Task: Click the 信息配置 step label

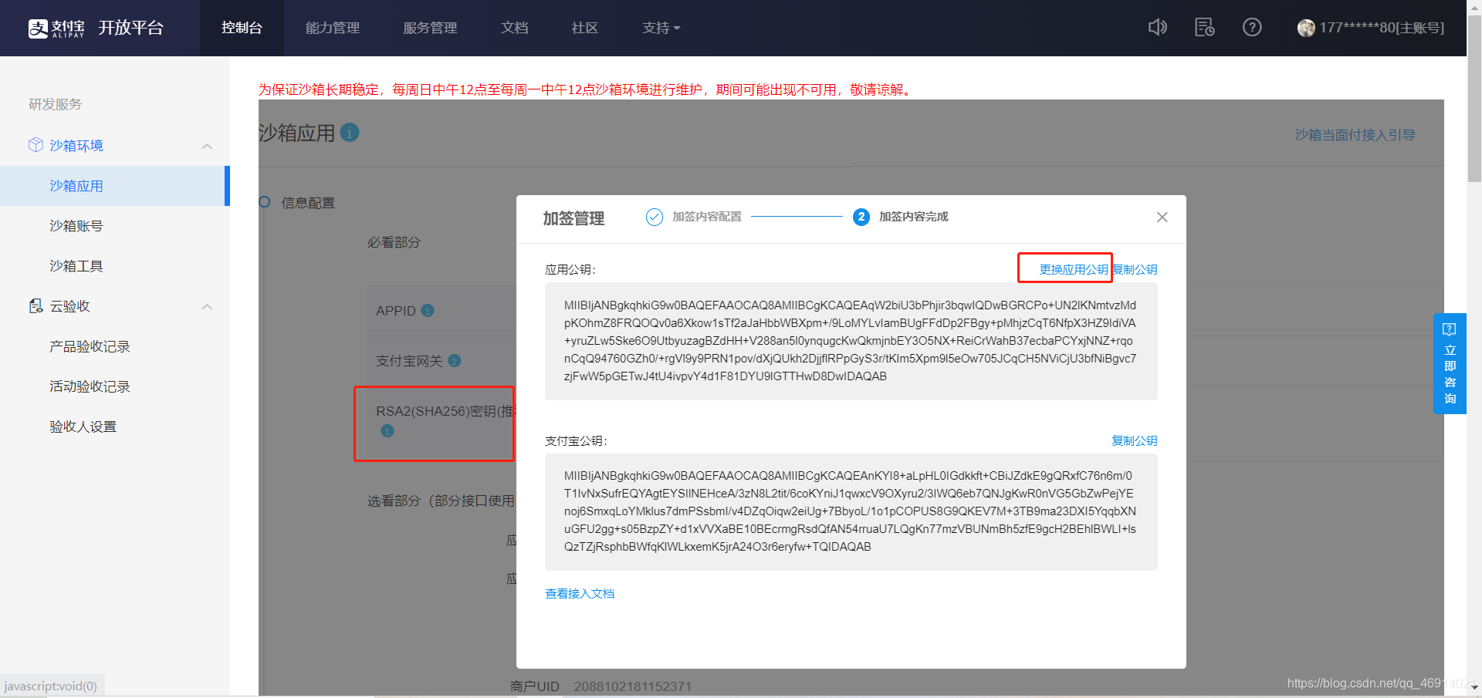Action: click(x=308, y=203)
